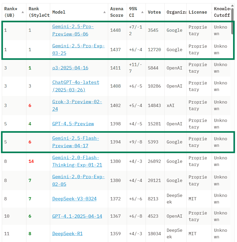Open DeepSeek-R1 model link

pyautogui.click(x=67, y=234)
